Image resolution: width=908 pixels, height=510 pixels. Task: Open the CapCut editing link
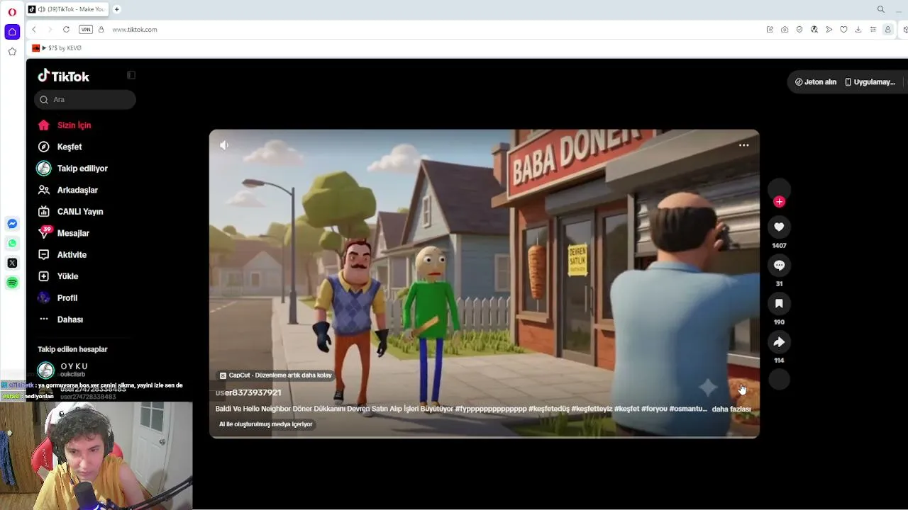[275, 375]
